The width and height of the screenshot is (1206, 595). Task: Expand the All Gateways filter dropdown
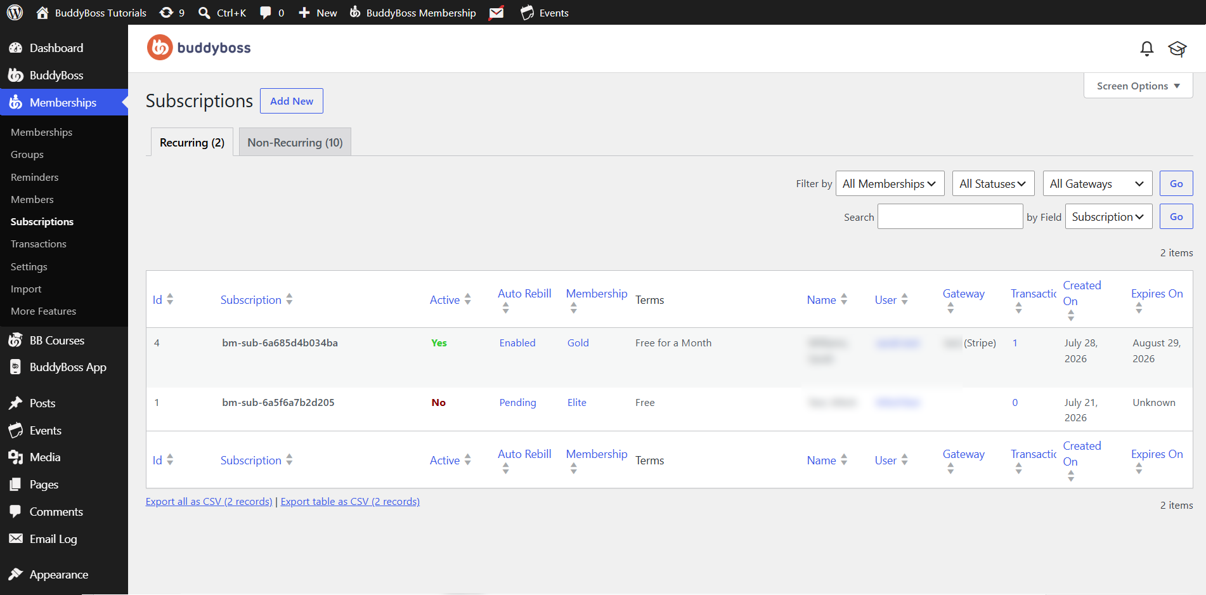click(x=1097, y=183)
